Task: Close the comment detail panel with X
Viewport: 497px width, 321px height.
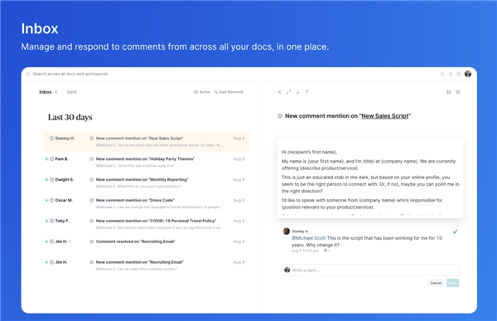Action: pos(279,92)
